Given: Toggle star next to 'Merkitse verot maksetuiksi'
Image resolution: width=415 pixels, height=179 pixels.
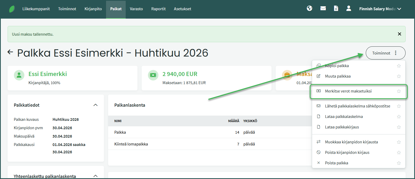Looking at the screenshot, I should click(399, 91).
